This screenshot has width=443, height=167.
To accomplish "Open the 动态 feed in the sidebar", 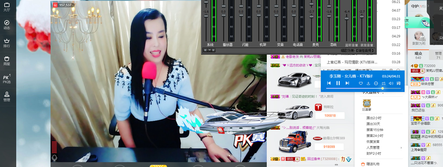I will [7, 25].
